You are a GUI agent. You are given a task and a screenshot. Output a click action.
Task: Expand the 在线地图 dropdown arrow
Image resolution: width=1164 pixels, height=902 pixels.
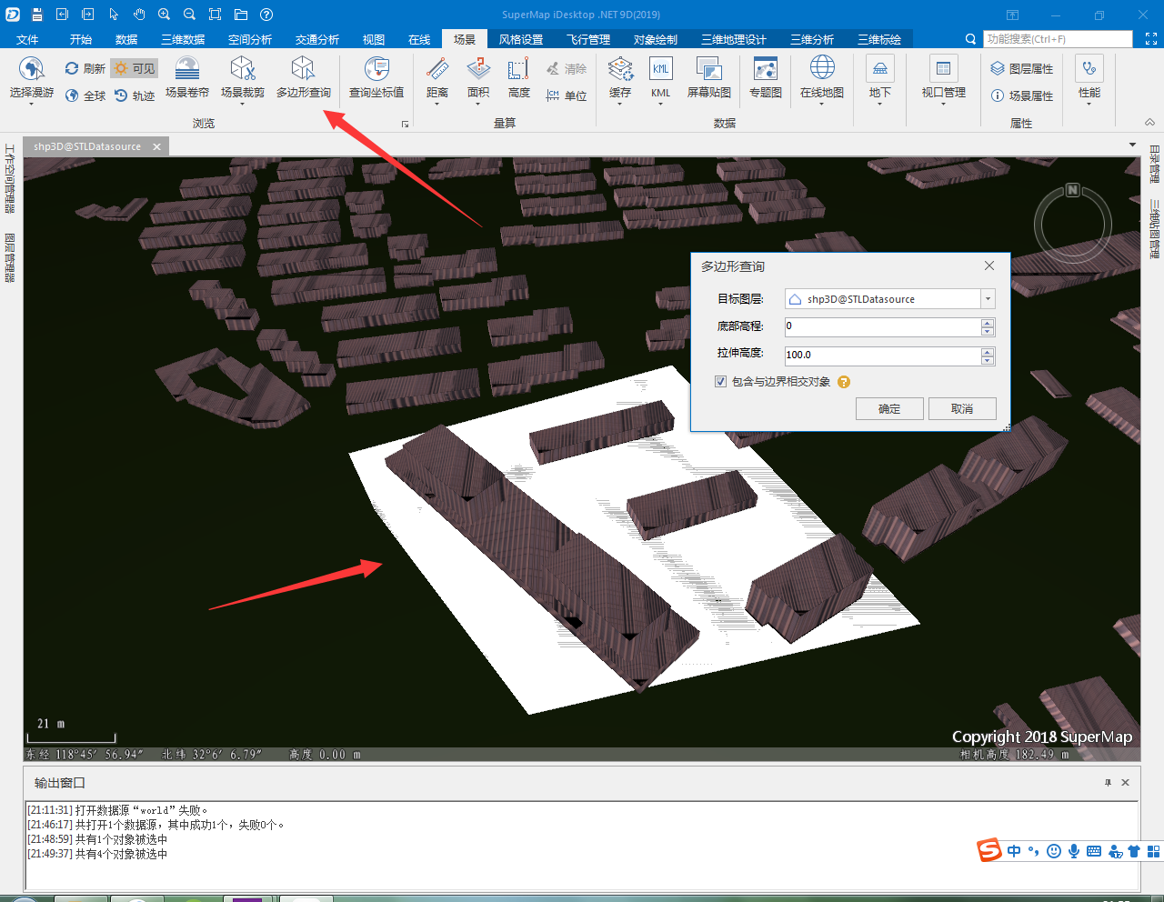[822, 105]
